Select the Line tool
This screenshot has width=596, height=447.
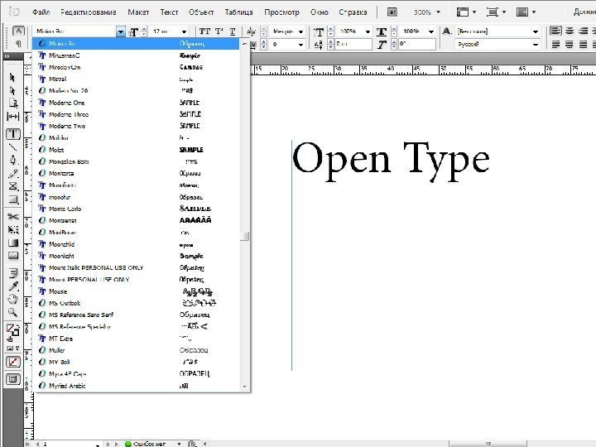tap(13, 147)
